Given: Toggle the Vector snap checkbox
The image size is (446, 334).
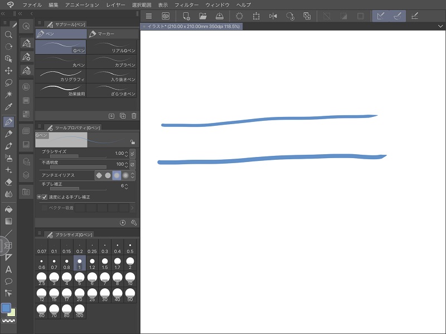Looking at the screenshot, I should coord(45,208).
